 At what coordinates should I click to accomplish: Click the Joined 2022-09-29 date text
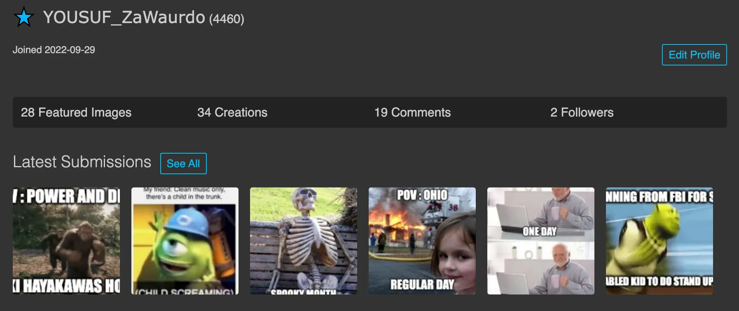tap(54, 50)
